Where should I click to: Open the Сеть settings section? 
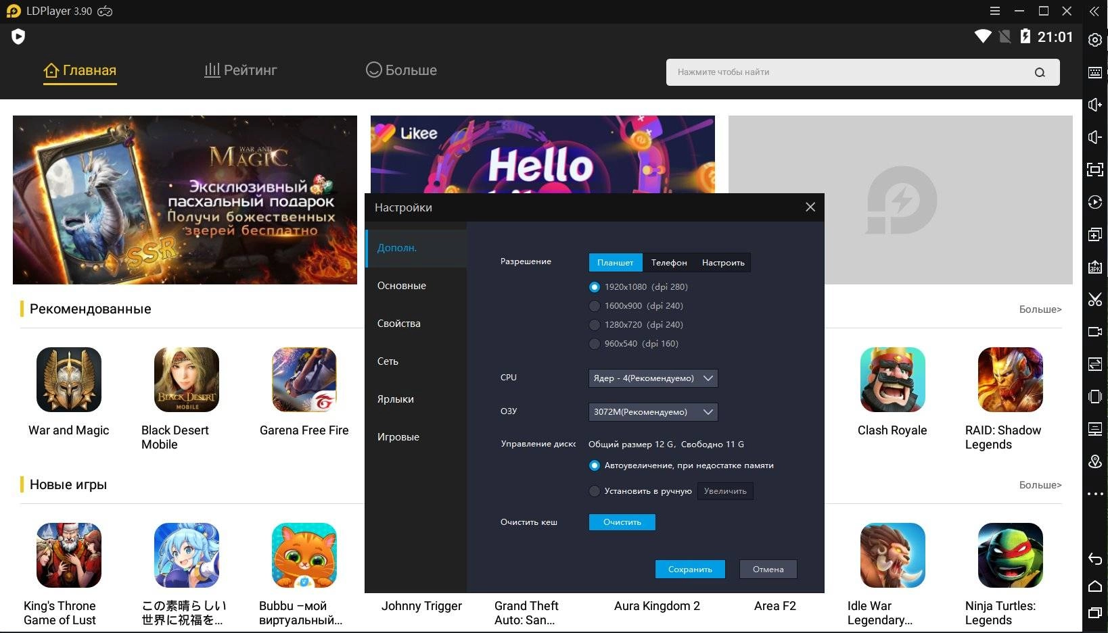[416, 361]
